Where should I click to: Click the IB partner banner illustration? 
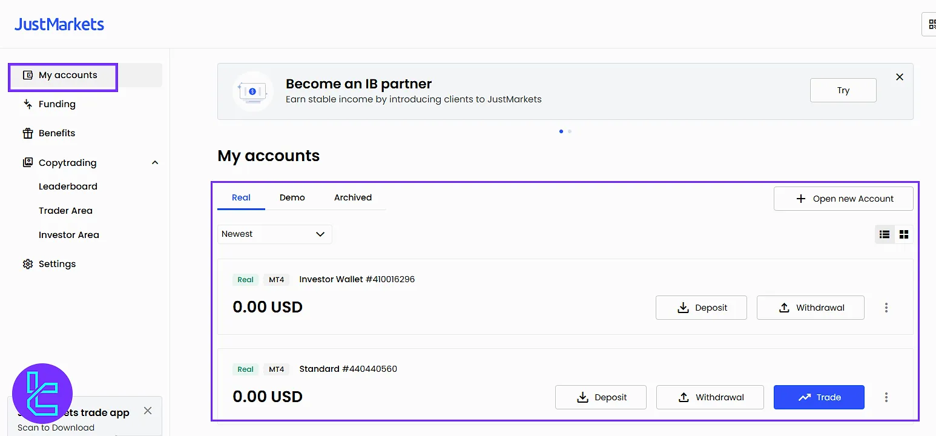[252, 91]
